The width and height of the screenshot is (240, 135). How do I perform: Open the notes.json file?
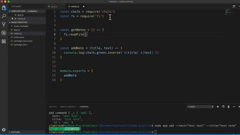[x=19, y=37]
